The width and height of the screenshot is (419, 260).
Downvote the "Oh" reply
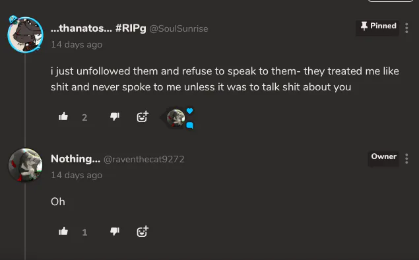click(115, 231)
